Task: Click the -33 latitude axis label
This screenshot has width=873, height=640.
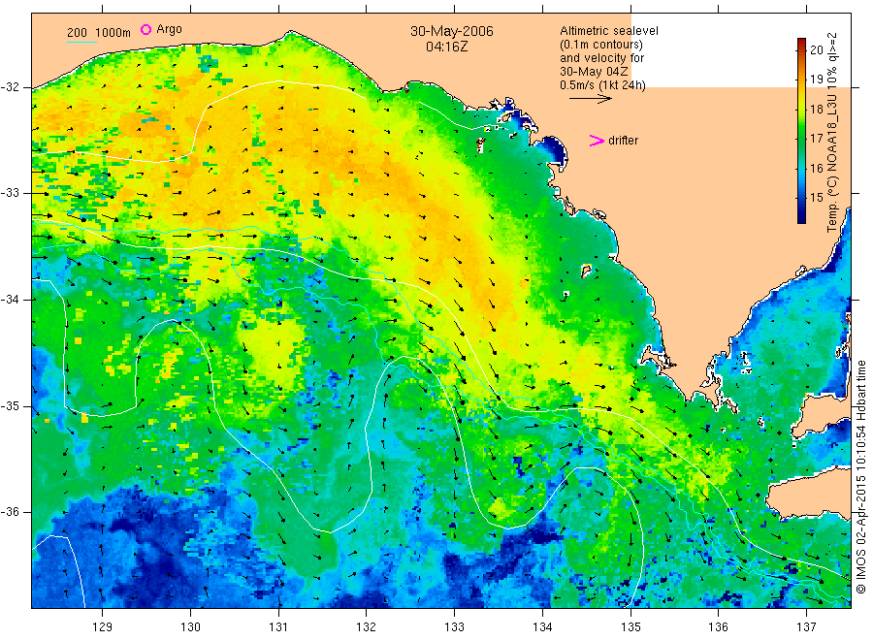Action: tap(10, 193)
